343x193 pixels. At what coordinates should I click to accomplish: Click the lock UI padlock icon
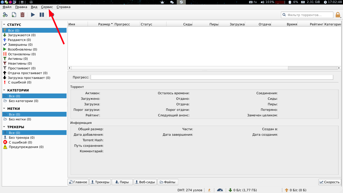338,15
